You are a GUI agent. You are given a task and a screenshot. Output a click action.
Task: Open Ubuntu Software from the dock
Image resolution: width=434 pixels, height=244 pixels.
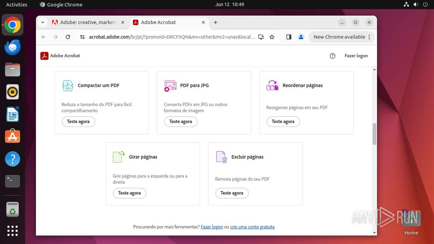coord(13,137)
